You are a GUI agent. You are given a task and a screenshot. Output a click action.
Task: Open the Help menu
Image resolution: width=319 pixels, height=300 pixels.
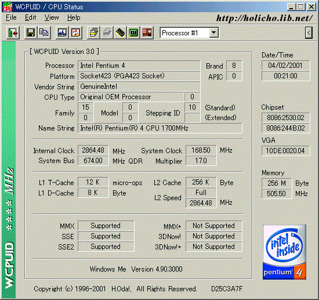tap(74, 17)
